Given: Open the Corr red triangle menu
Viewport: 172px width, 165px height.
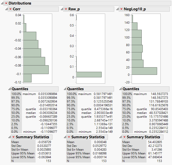Looking at the screenshot, I should pos(10,9).
